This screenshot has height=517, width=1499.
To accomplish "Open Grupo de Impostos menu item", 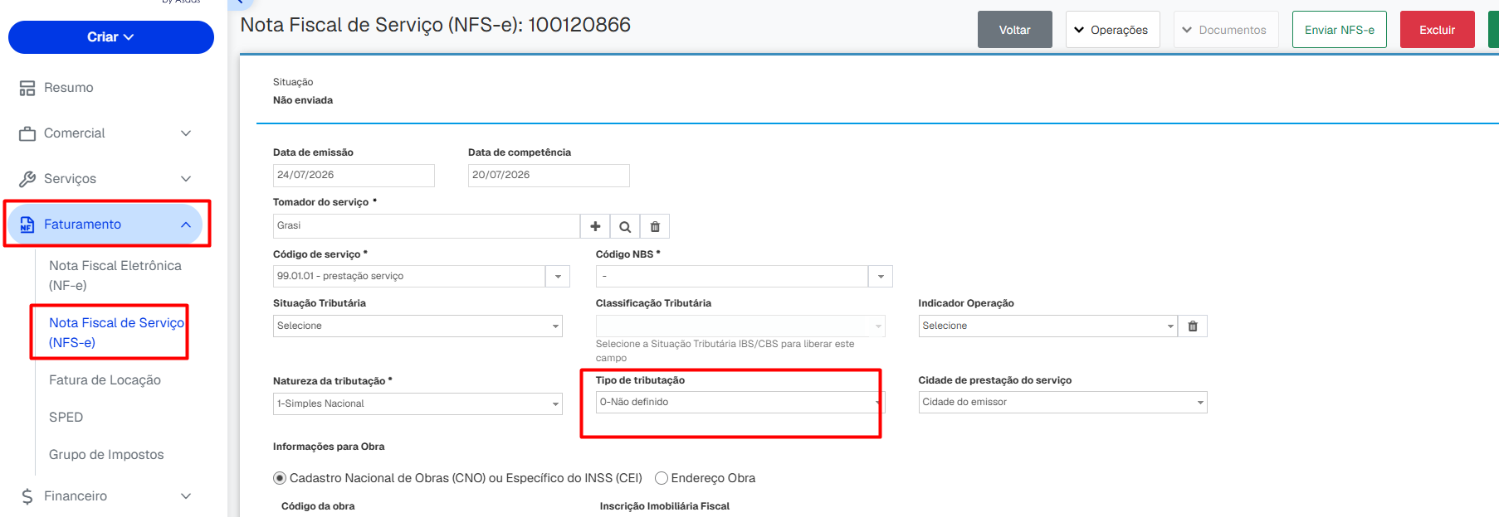I will (106, 455).
